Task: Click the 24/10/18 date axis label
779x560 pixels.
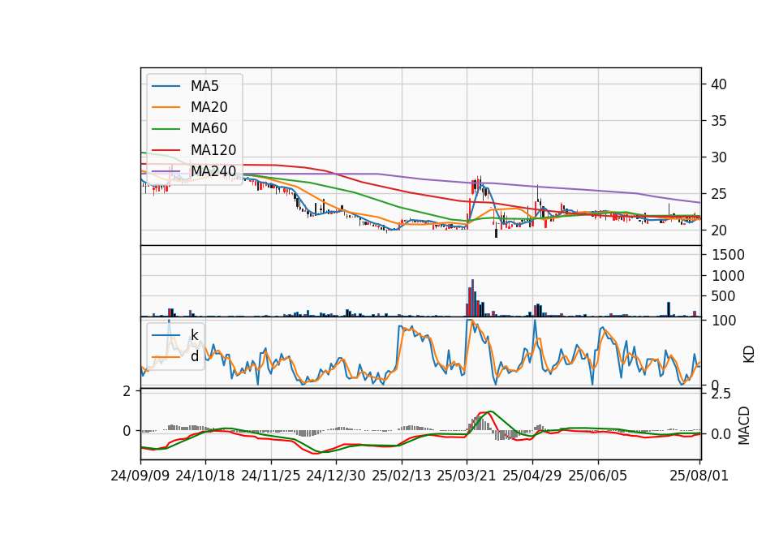Action: 205,476
